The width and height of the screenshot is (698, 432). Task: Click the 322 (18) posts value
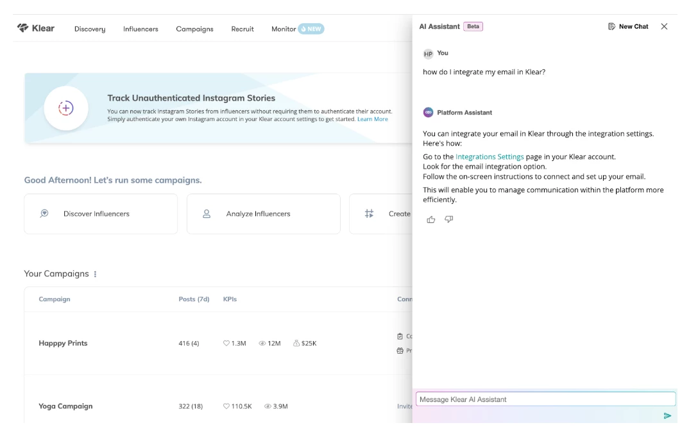191,406
